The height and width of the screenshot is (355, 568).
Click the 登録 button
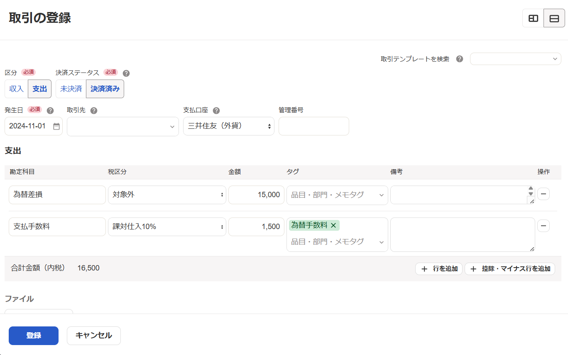click(34, 336)
